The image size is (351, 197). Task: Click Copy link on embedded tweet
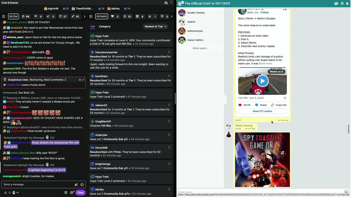279,105
